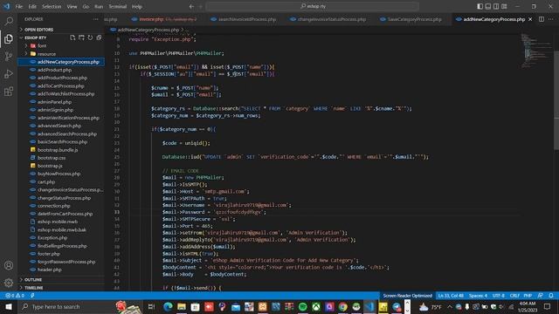Open addProduct.php in Explorer
Viewport: 559px width, 314px height.
[x=61, y=70]
